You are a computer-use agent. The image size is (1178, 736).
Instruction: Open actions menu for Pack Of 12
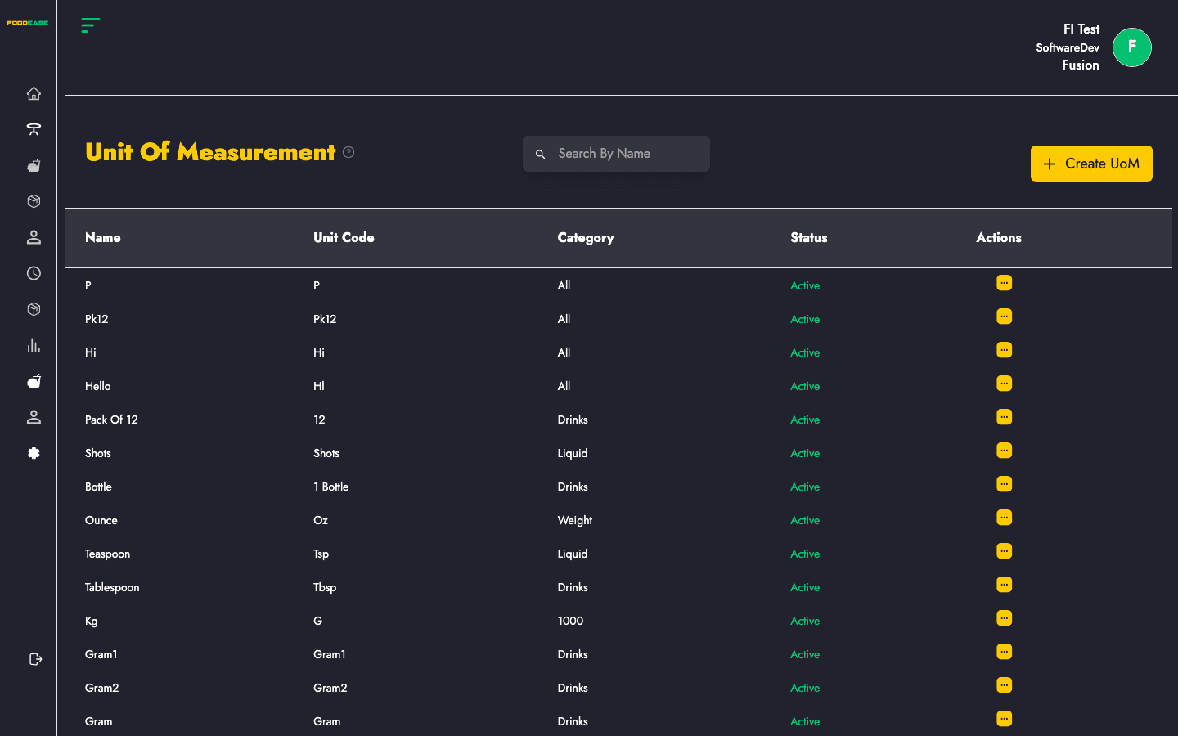click(1005, 417)
